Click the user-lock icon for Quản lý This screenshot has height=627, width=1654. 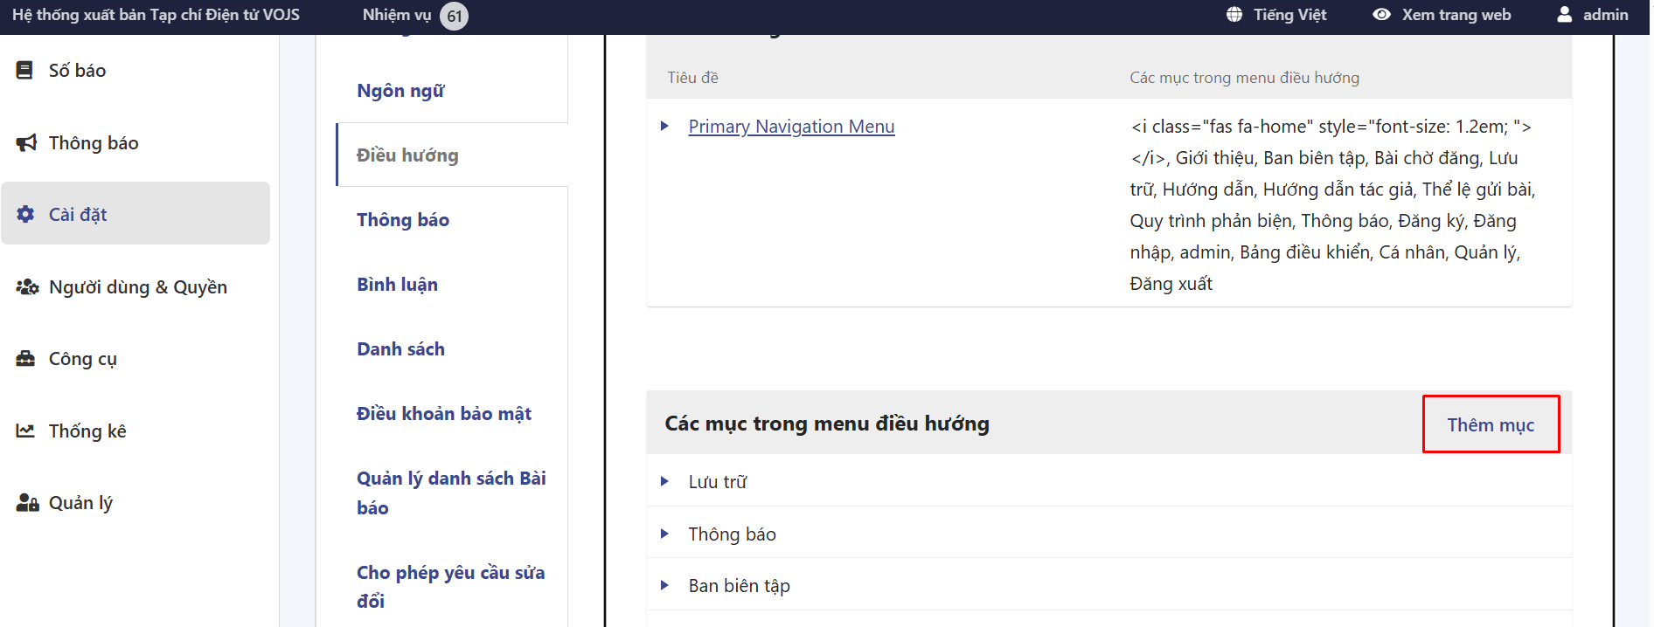(27, 503)
